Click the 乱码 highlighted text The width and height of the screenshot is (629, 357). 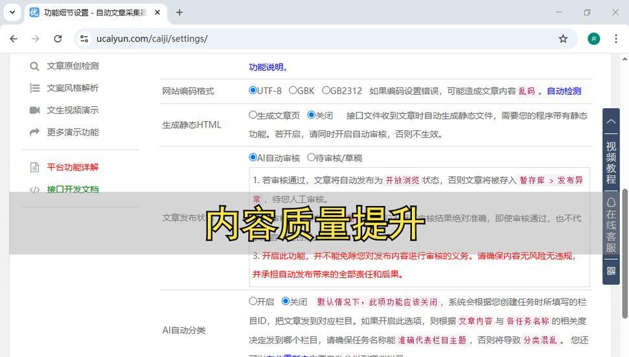click(x=527, y=91)
